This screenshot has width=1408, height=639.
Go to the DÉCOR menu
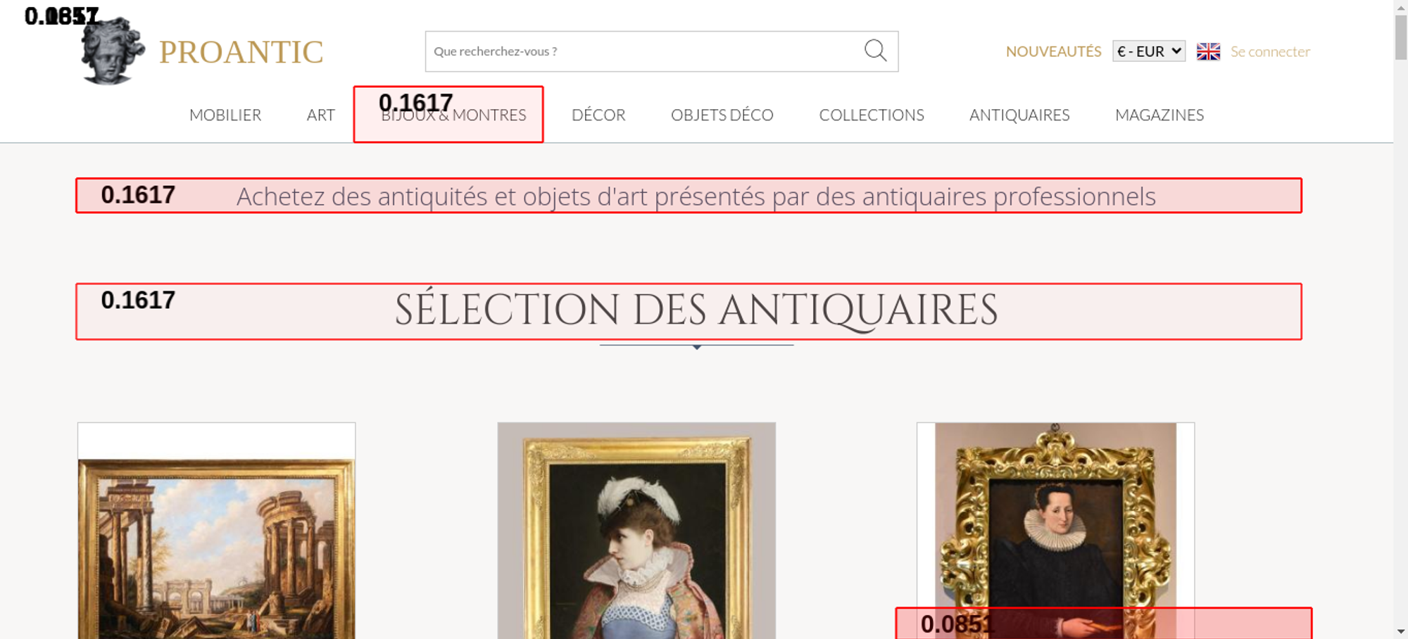(598, 115)
